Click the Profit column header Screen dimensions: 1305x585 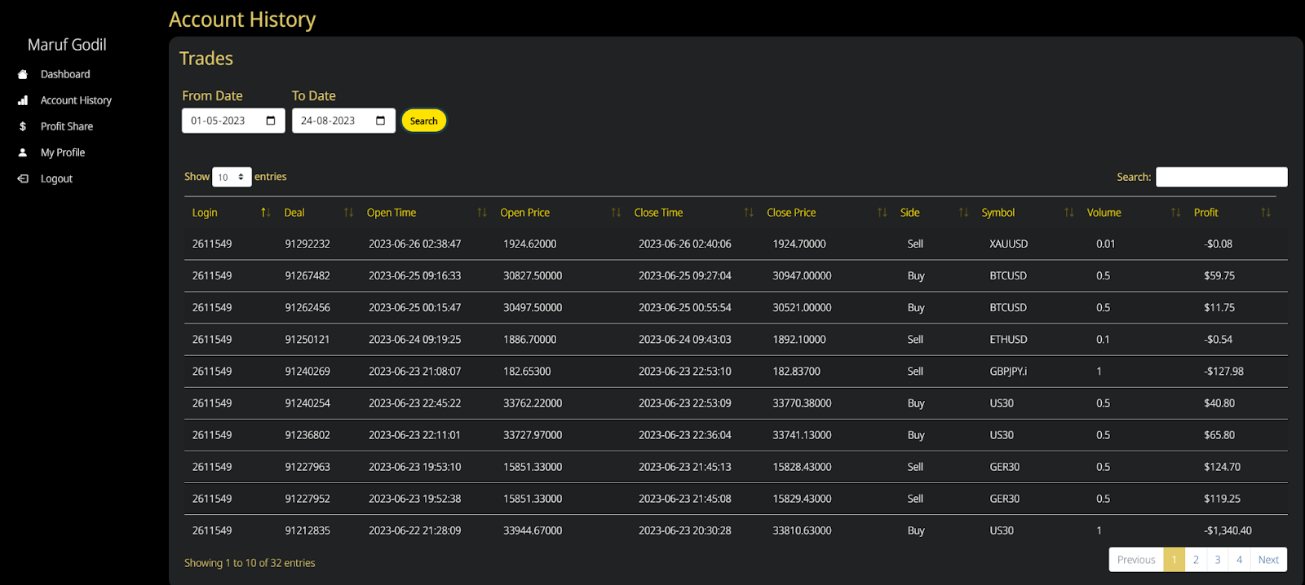1205,213
